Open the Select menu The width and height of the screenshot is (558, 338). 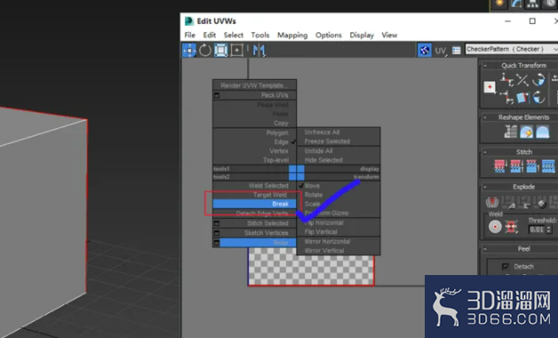pyautogui.click(x=234, y=35)
